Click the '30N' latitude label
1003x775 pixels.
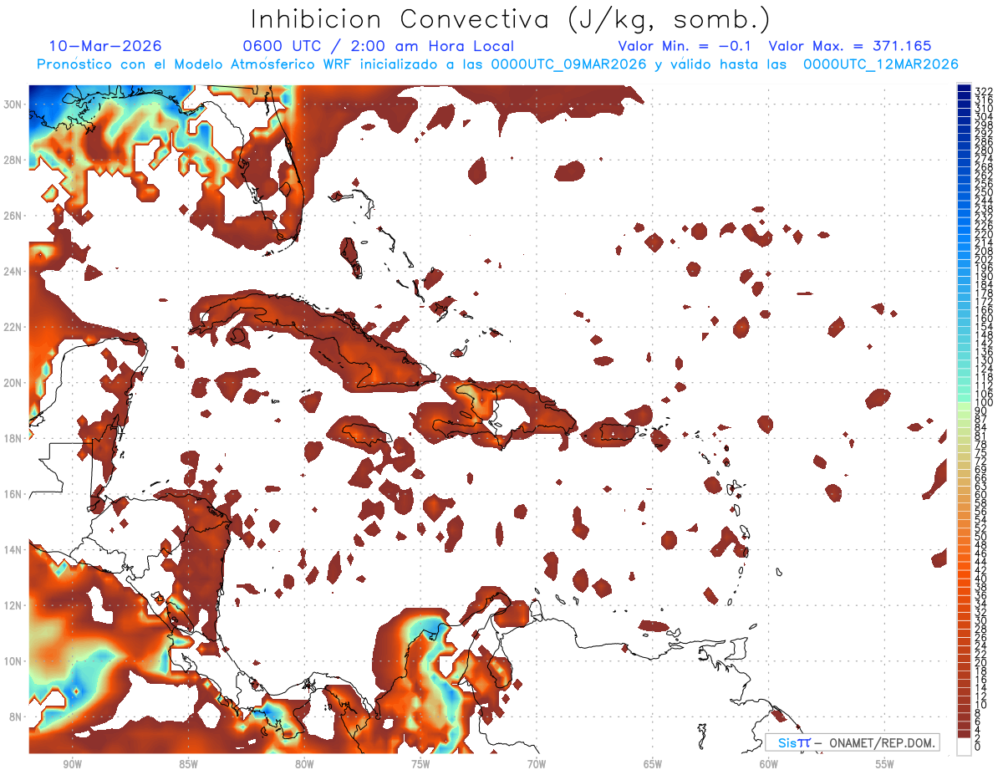click(13, 104)
